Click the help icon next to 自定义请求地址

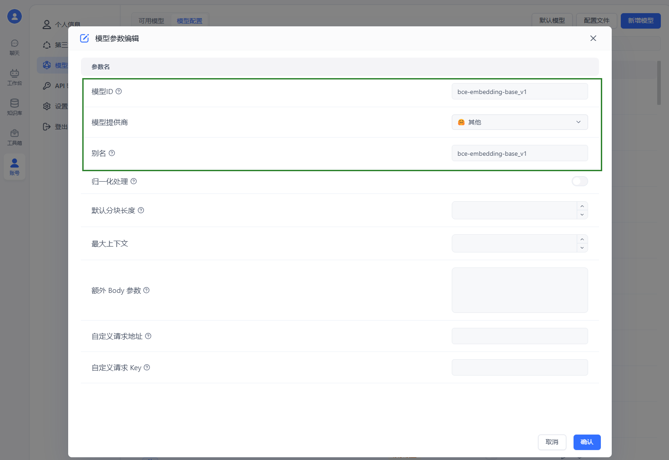click(x=148, y=336)
